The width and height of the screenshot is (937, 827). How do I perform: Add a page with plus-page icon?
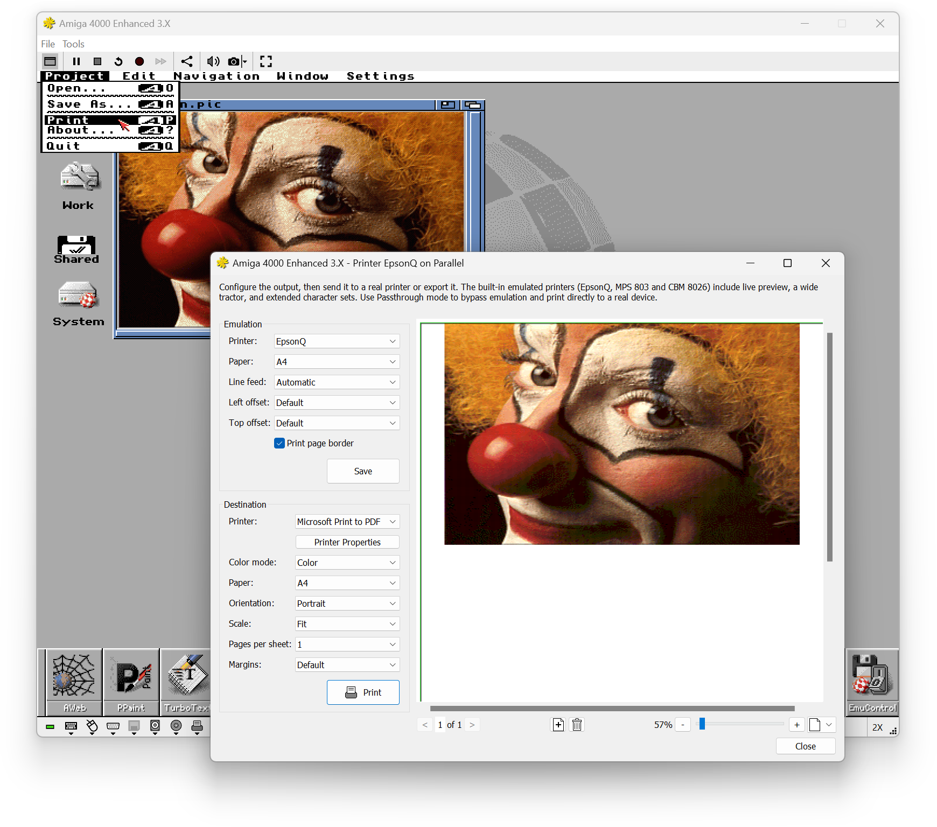(x=558, y=725)
